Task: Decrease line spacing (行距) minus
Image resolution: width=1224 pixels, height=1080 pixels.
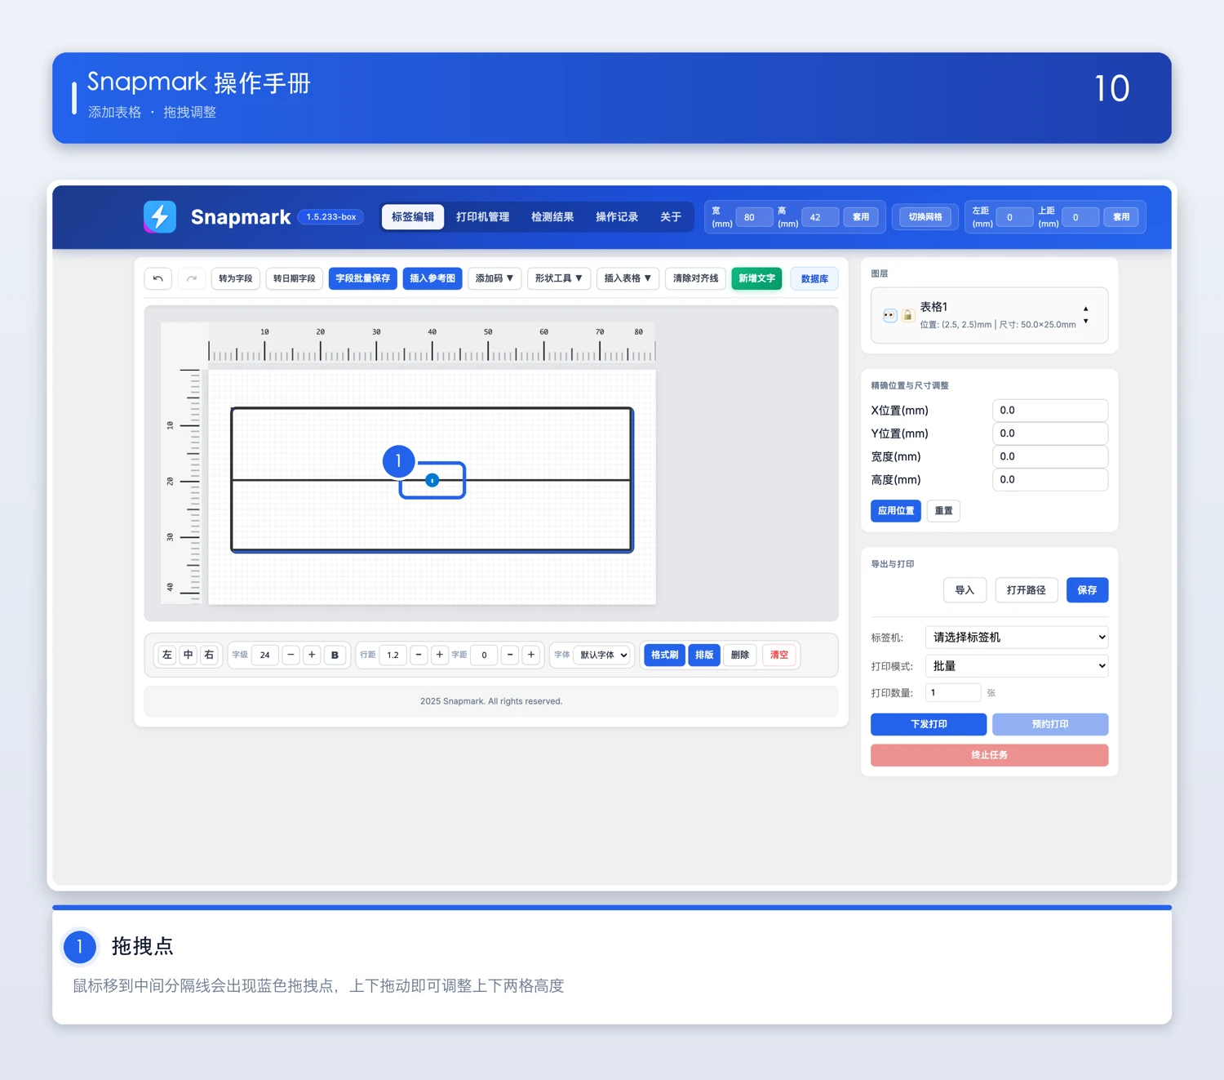Action: [419, 655]
